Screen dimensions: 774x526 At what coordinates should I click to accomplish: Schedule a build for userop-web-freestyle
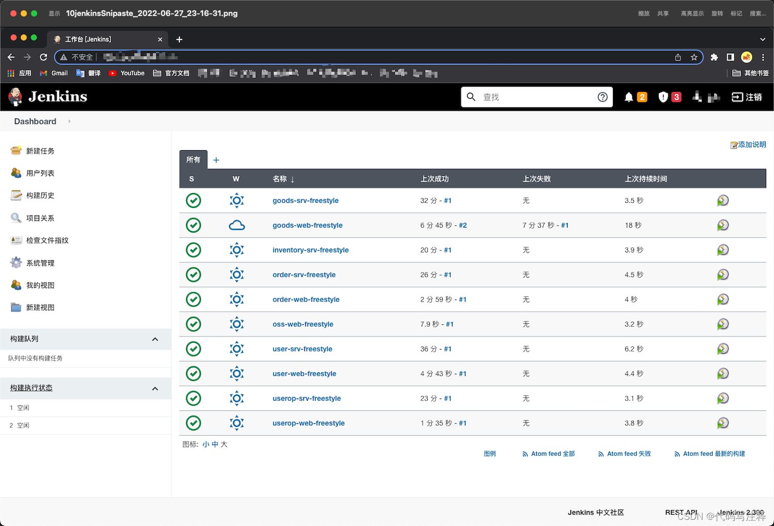coord(723,423)
